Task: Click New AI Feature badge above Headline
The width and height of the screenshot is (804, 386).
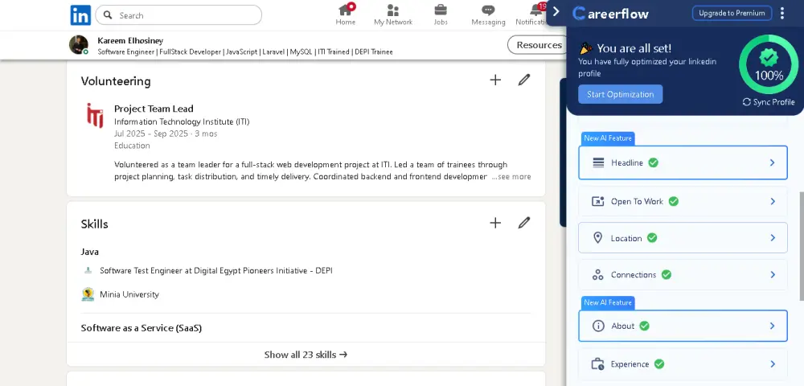Action: click(608, 138)
